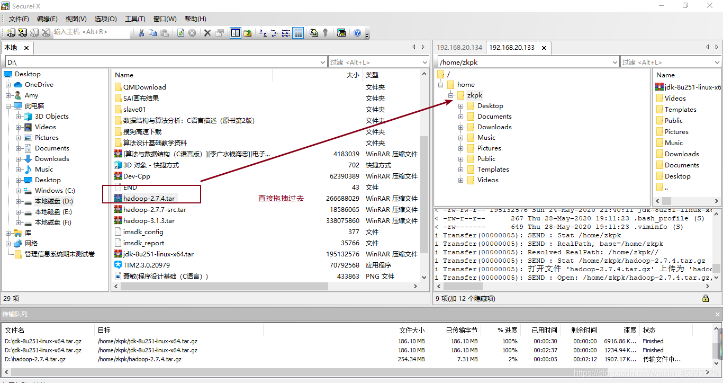This screenshot has width=723, height=383.
Task: Click the transfer queue toolbar icon
Action: tap(341, 32)
